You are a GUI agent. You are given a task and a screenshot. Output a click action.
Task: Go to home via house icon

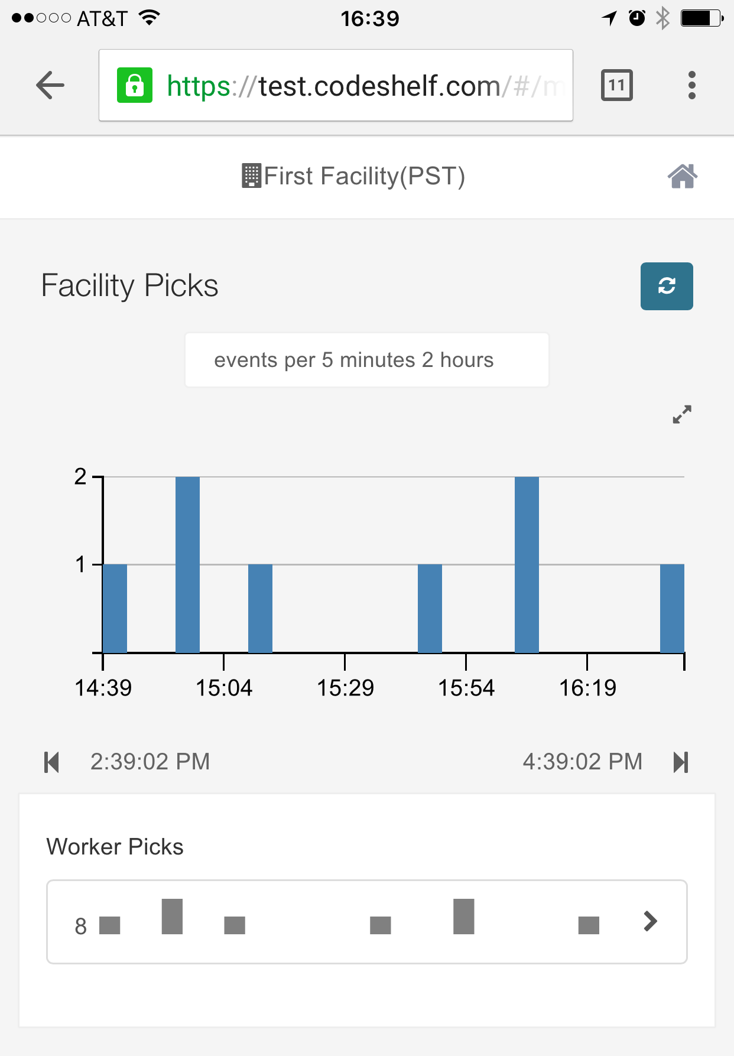point(682,176)
